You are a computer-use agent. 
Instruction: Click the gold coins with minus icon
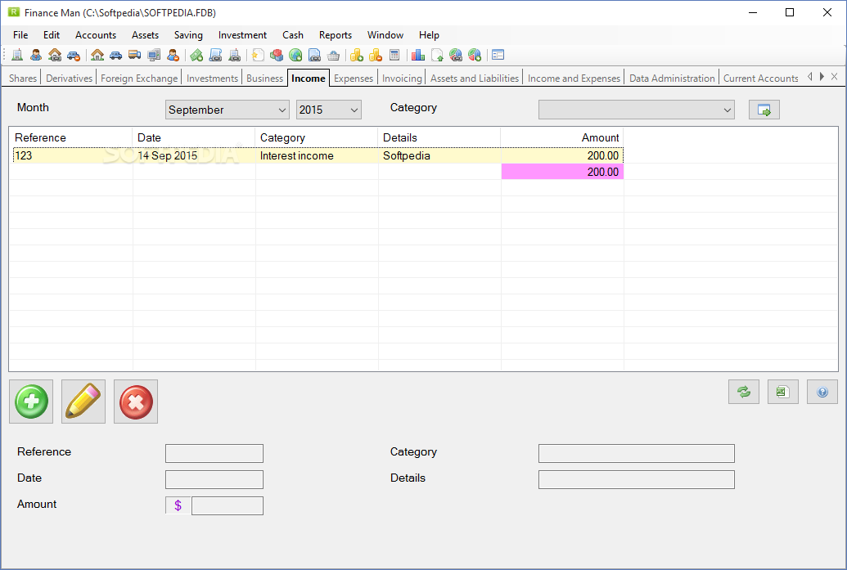[x=376, y=55]
